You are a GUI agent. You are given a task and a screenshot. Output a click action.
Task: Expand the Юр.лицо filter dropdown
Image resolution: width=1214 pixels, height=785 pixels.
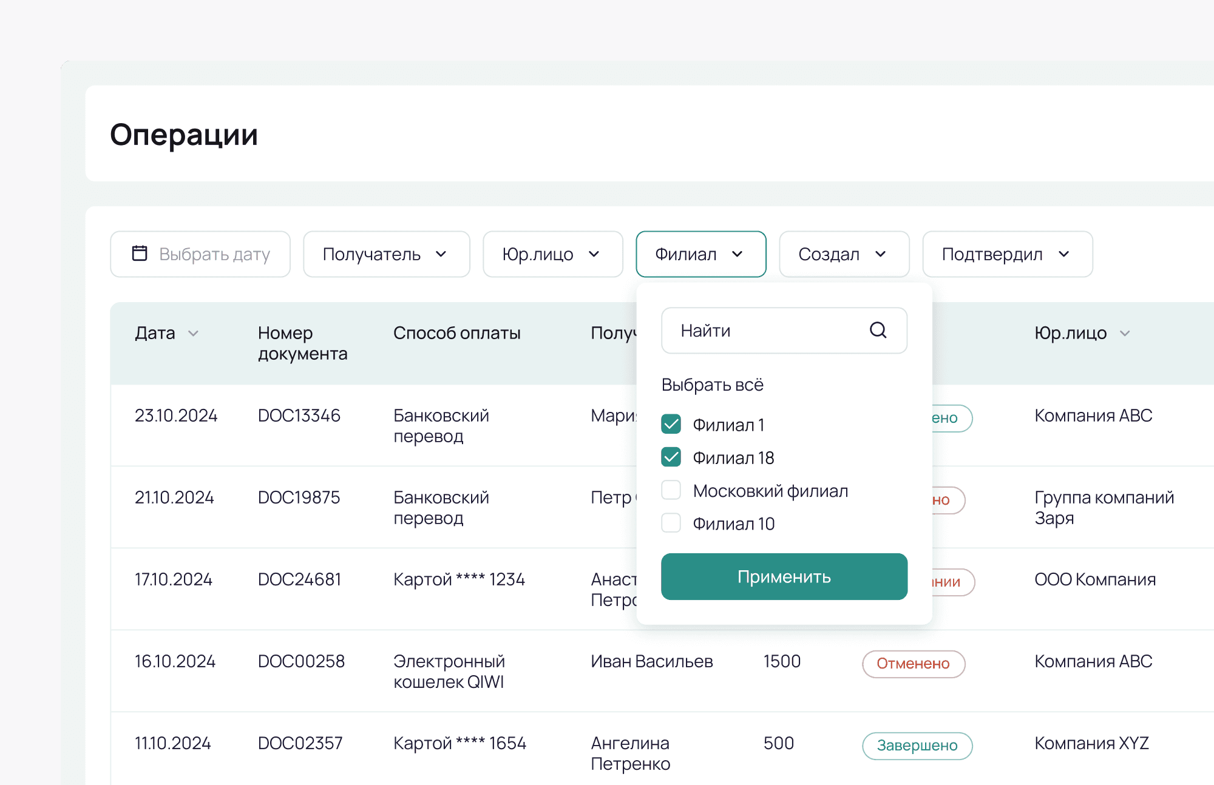tap(552, 254)
